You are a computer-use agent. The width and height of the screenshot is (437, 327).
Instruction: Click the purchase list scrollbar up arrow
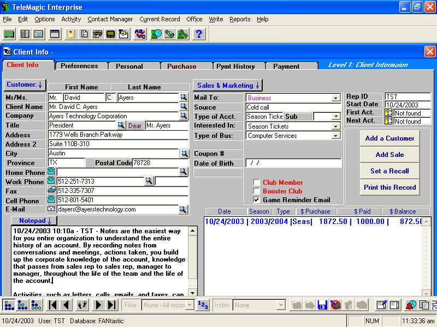pyautogui.click(x=427, y=222)
